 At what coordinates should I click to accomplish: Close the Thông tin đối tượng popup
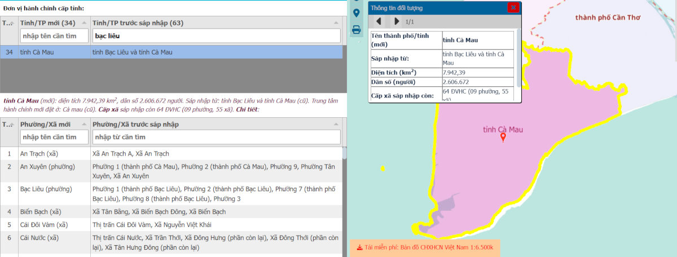(513, 7)
